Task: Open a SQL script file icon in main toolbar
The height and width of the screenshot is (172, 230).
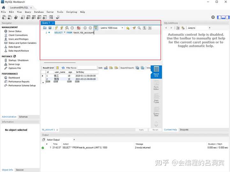Action: pos(10,17)
